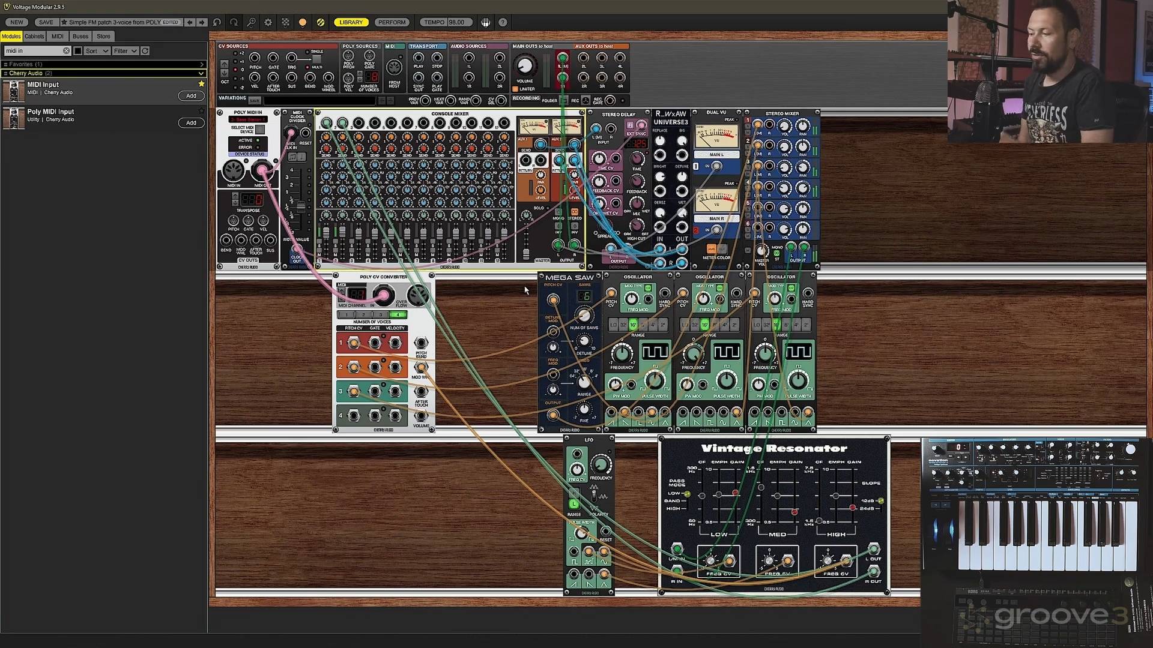
Task: Refresh the module list
Action: (145, 51)
